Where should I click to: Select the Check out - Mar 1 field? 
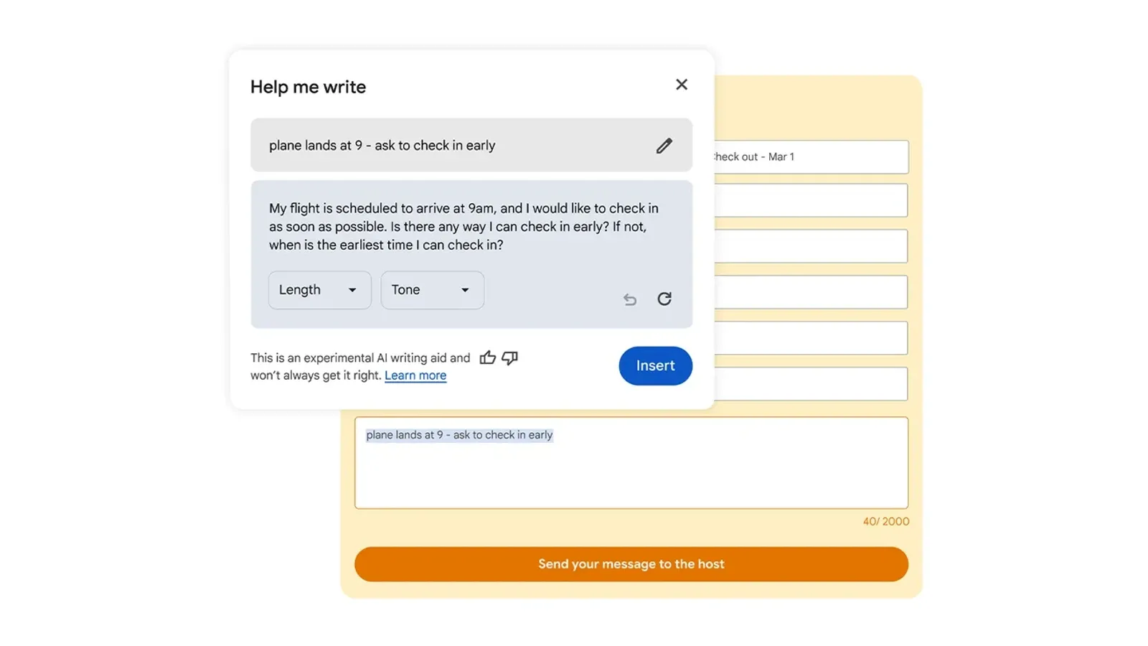coord(811,156)
